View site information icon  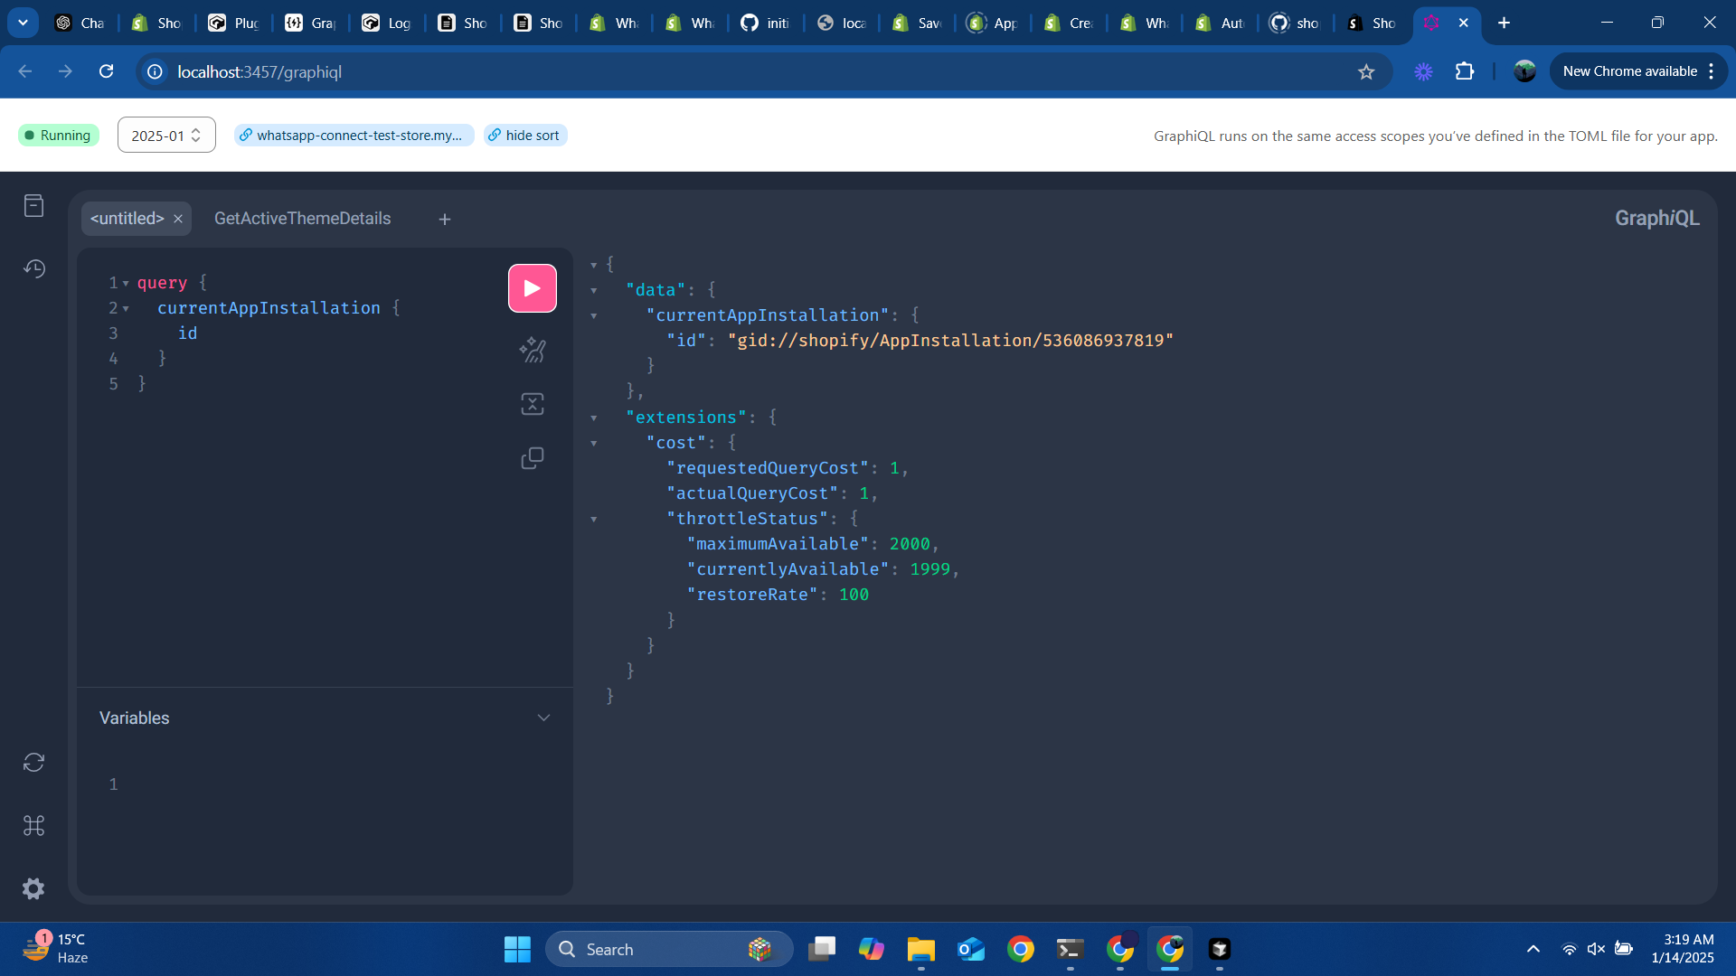click(155, 71)
